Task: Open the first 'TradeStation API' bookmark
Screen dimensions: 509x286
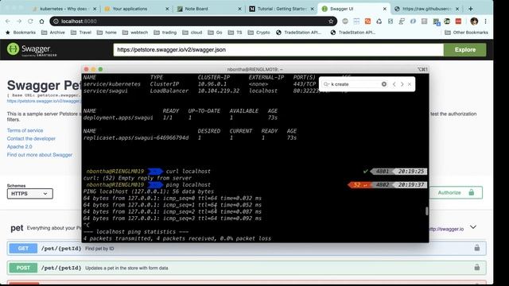Action: (299, 33)
